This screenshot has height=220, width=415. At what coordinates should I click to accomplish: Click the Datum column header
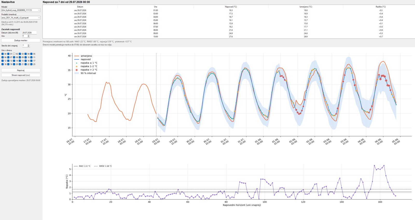coord(80,7)
